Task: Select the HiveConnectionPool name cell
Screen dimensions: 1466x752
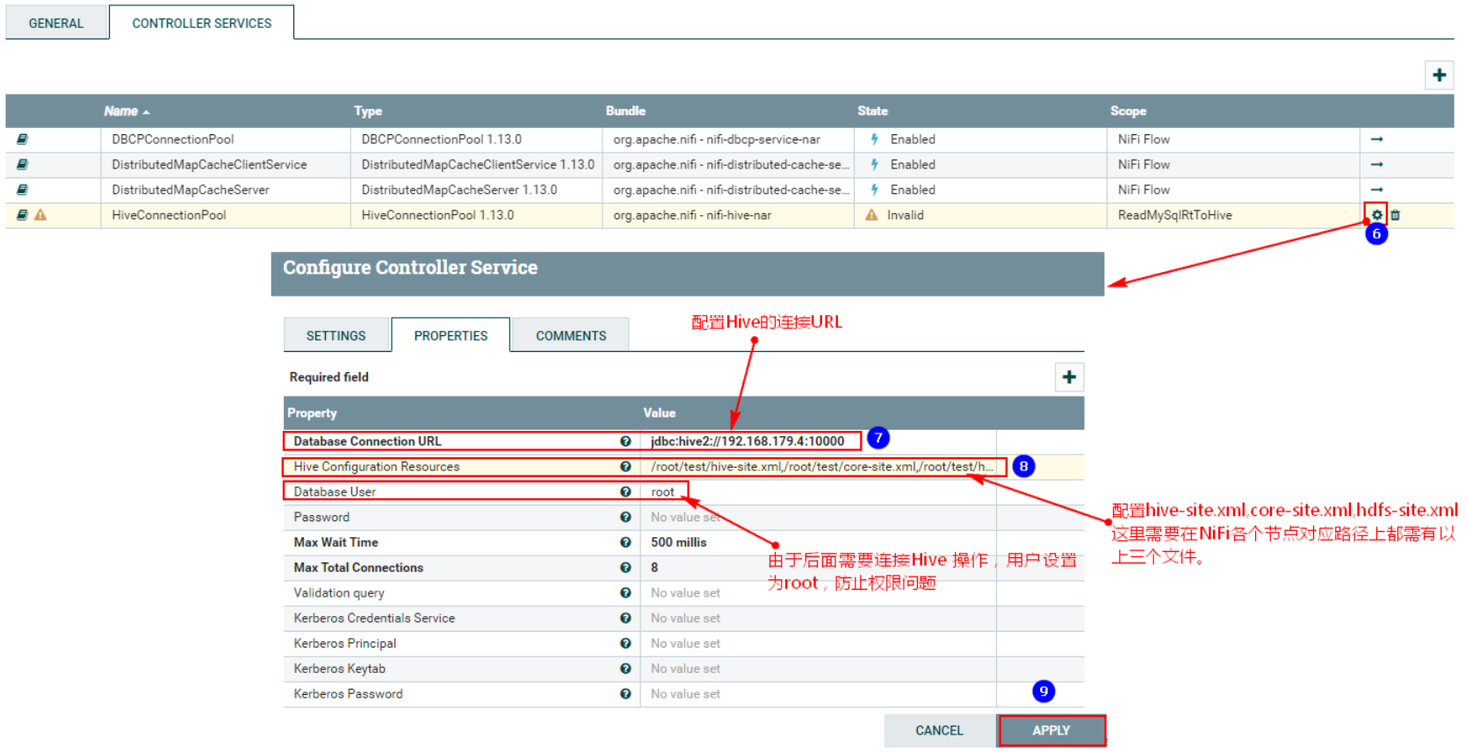Action: [x=226, y=215]
